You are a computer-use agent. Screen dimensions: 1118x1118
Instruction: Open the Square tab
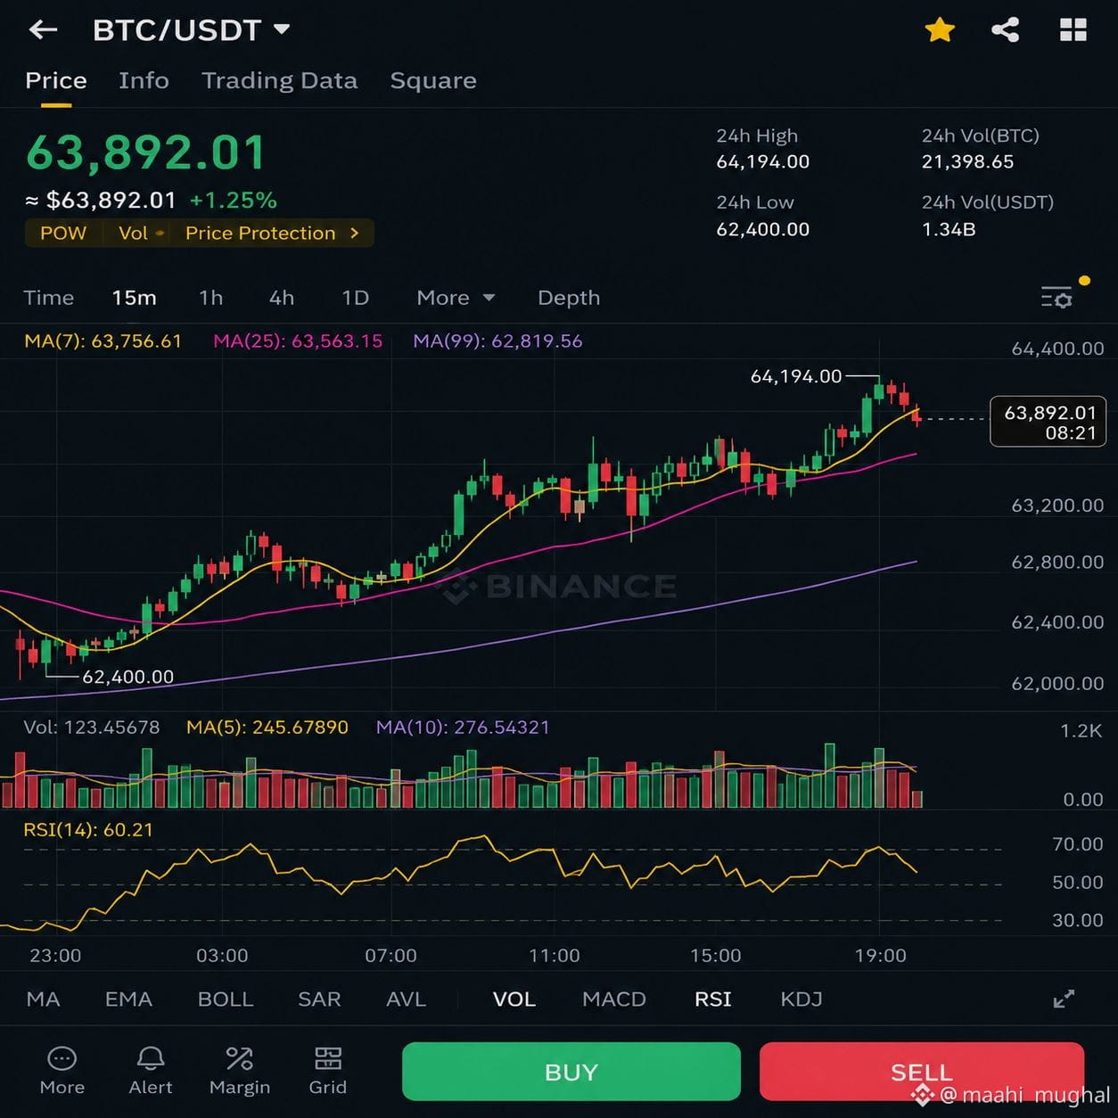[x=433, y=80]
